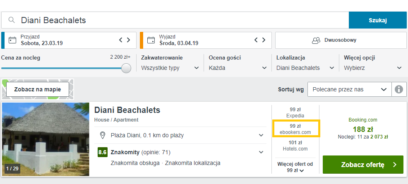
Task: Open the Wyjazd date selector
Action: pyautogui.click(x=206, y=40)
